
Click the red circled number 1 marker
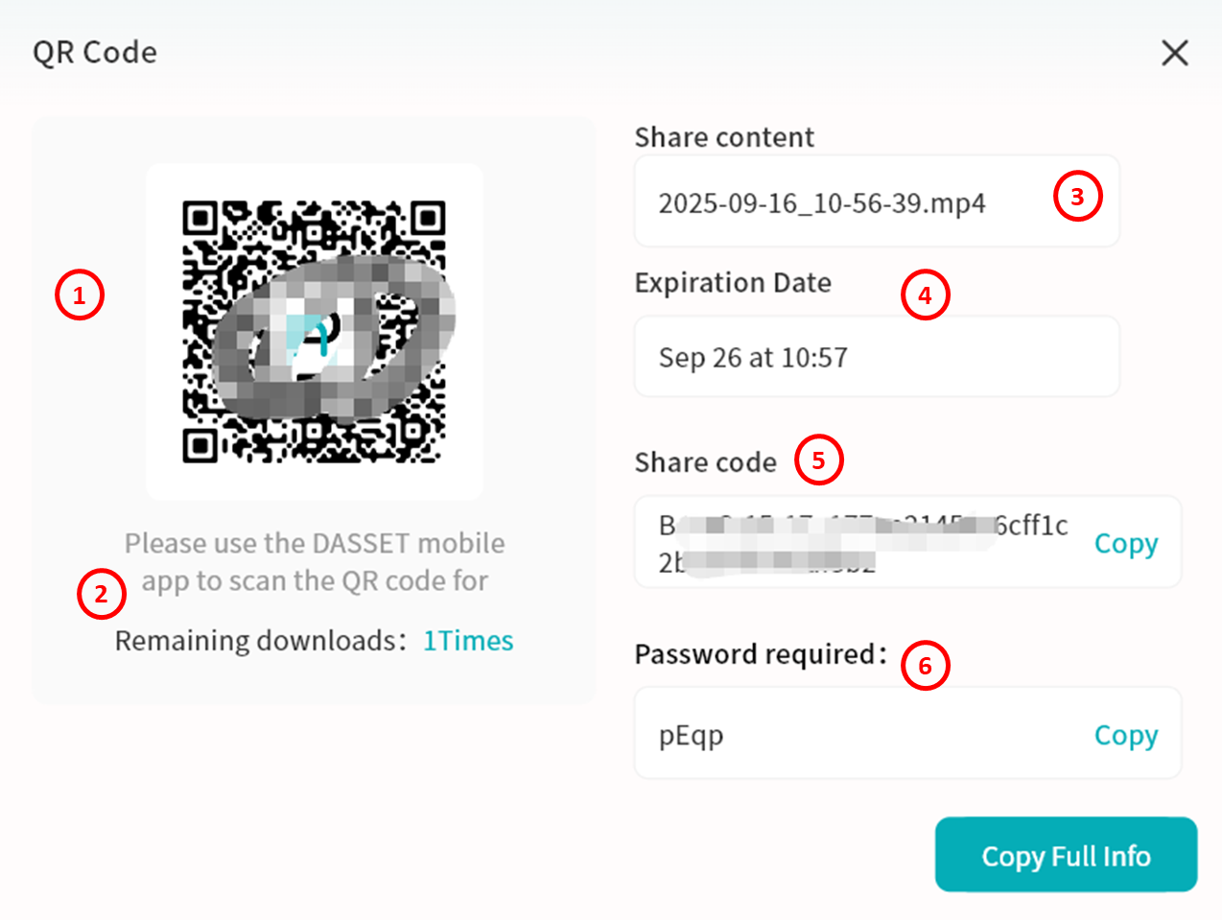pos(79,295)
